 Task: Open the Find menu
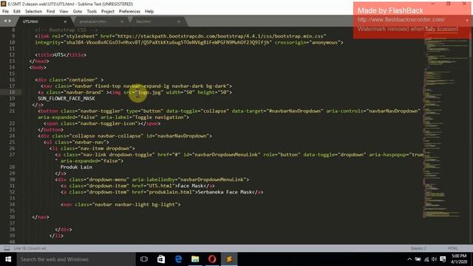tap(51, 12)
